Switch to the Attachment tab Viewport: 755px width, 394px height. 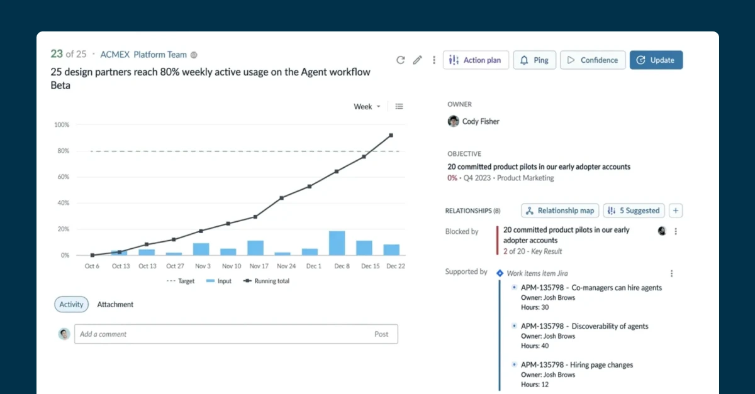click(x=115, y=304)
